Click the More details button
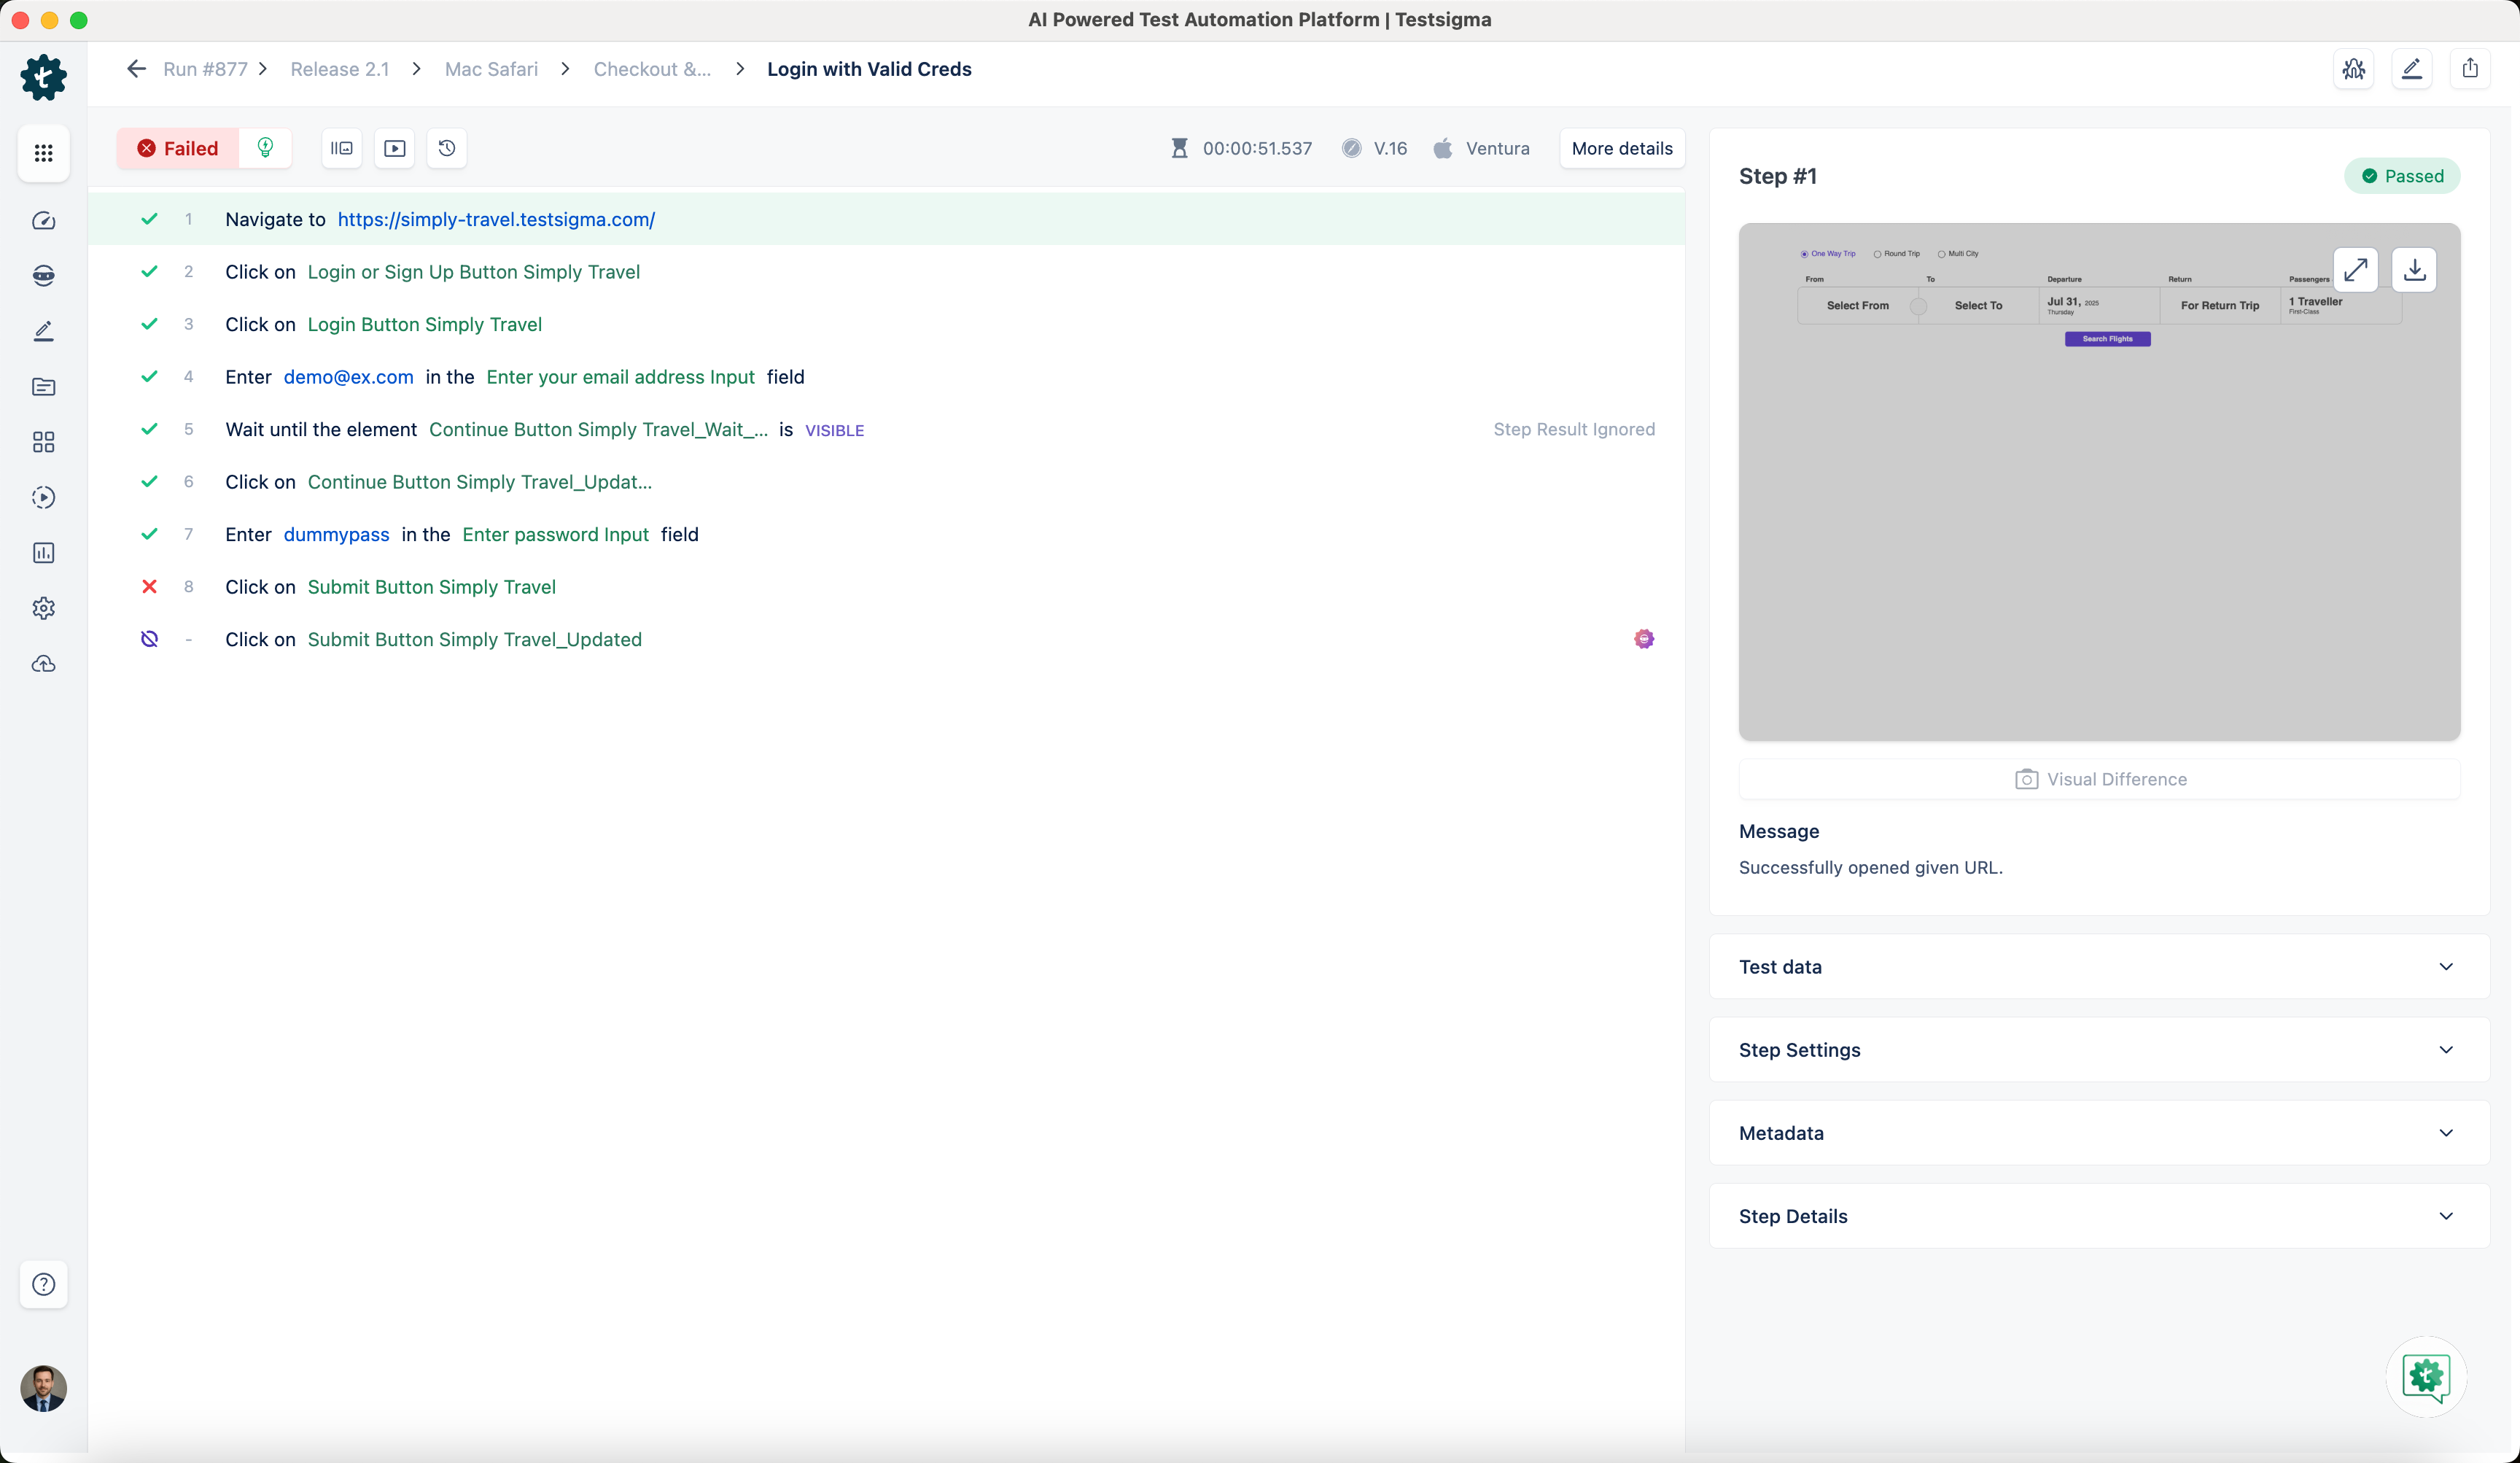2520x1463 pixels. 1621,148
